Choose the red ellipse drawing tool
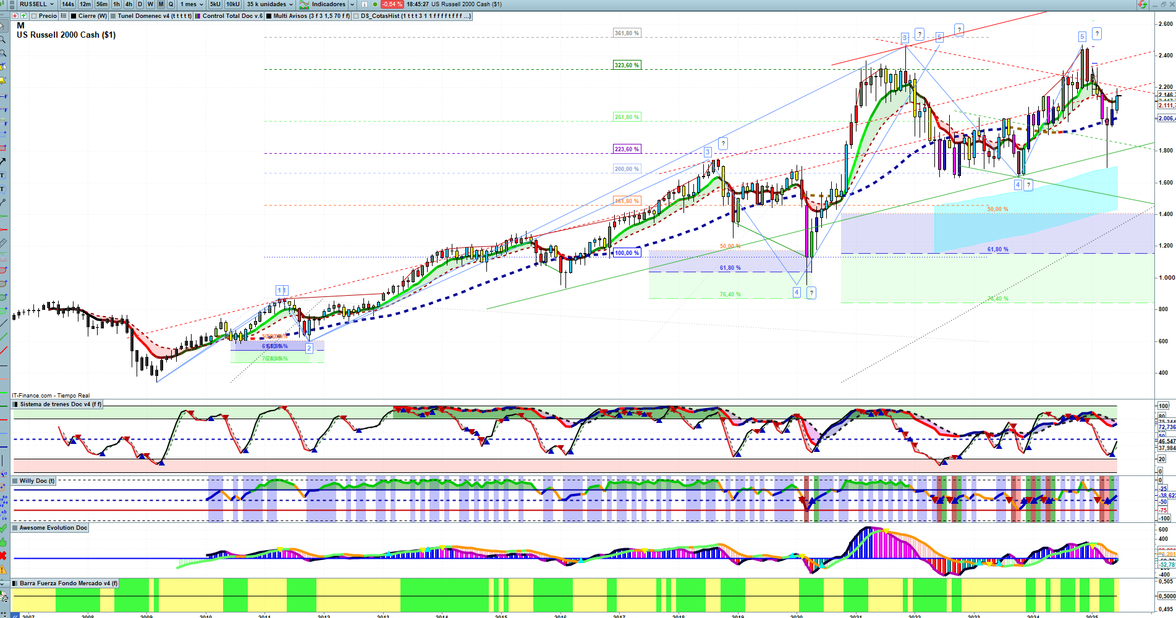 coord(3,270)
